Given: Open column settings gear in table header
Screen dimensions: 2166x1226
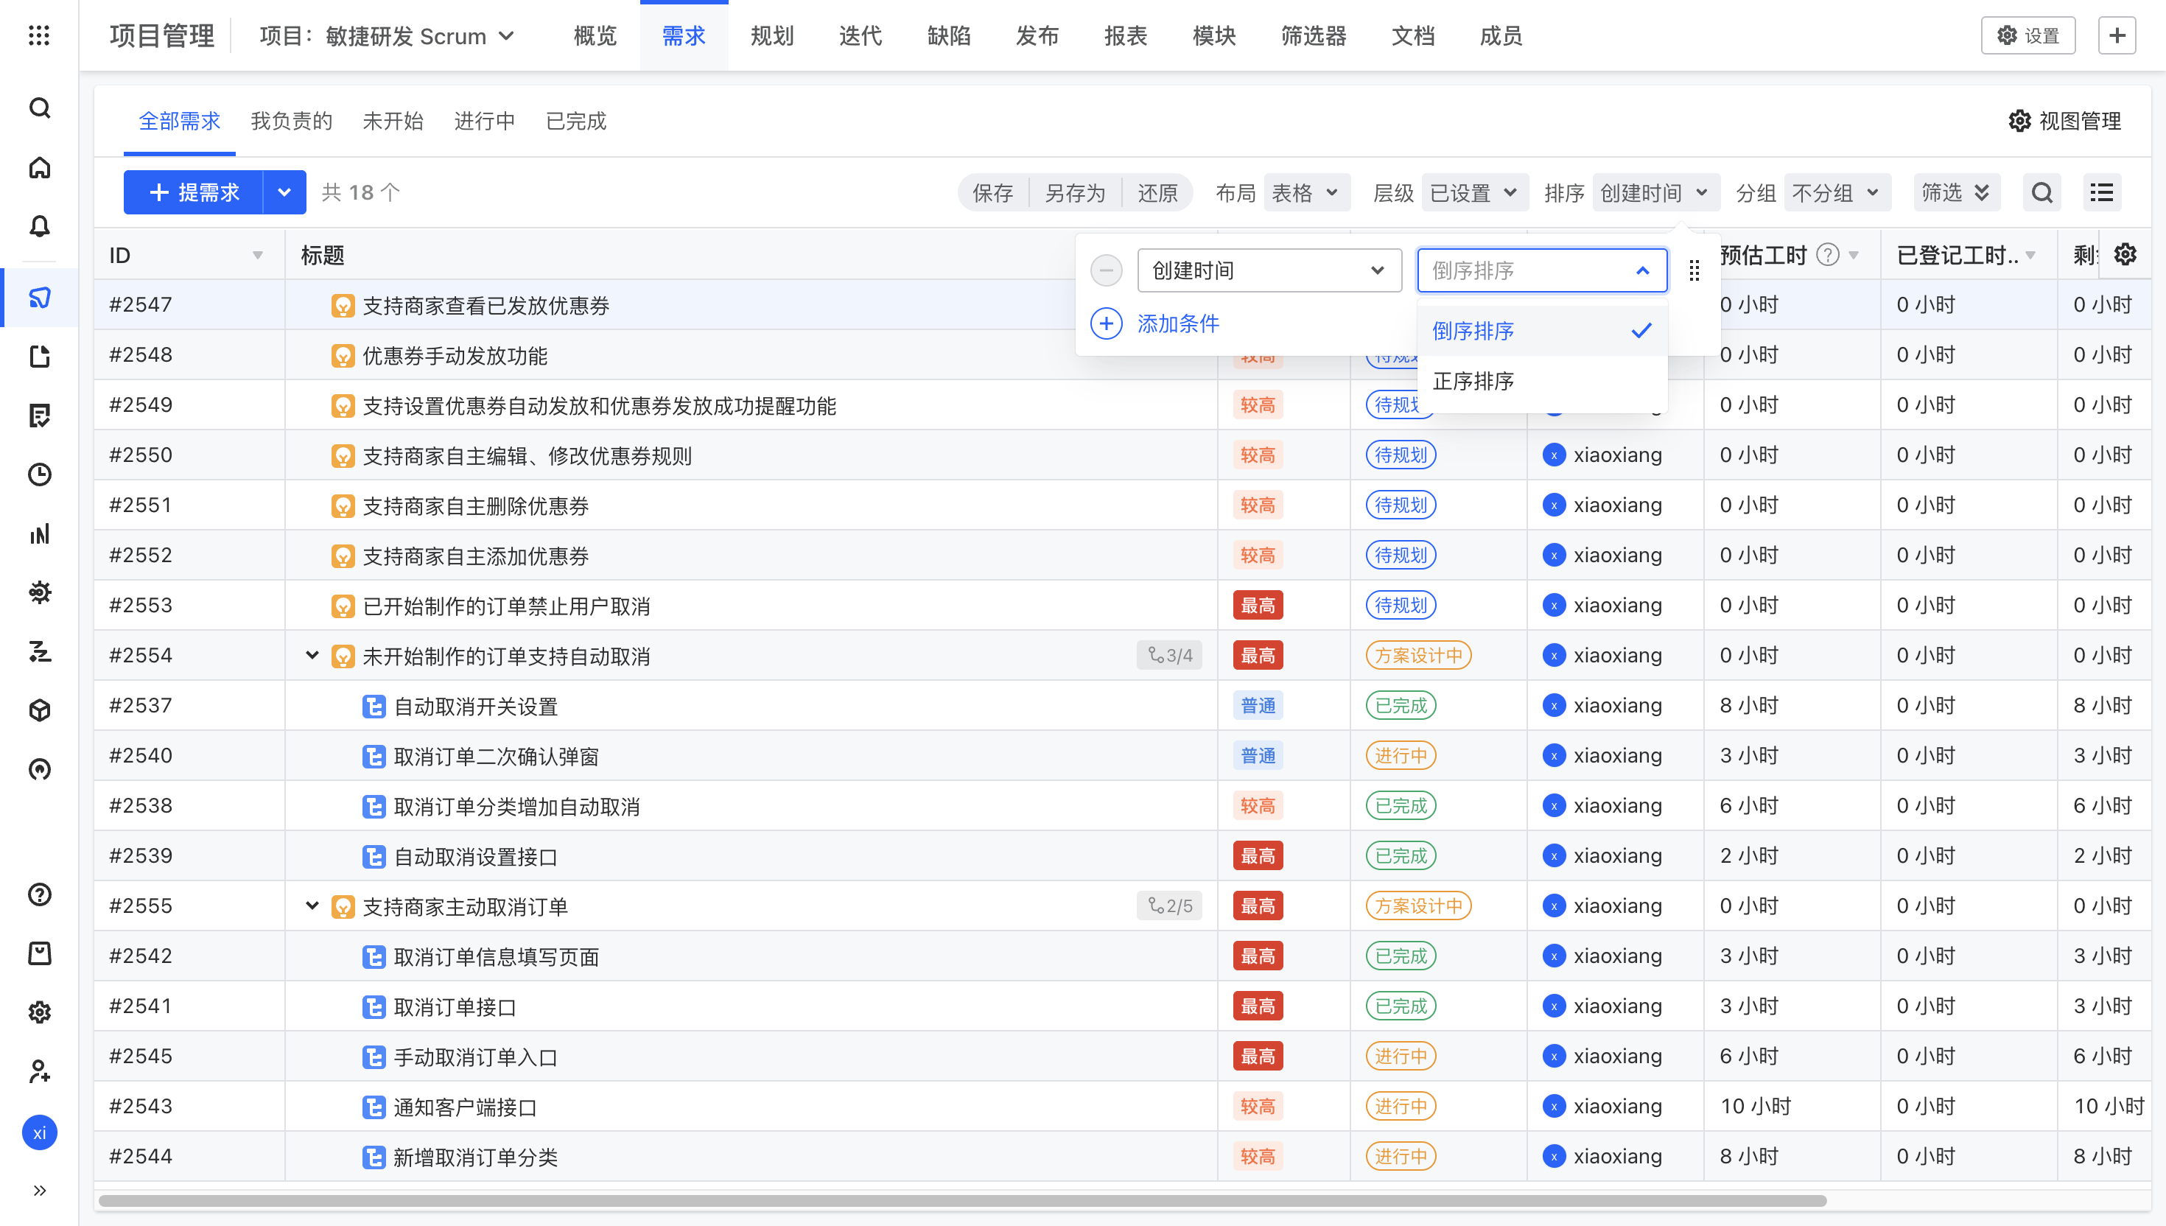Looking at the screenshot, I should tap(2125, 254).
